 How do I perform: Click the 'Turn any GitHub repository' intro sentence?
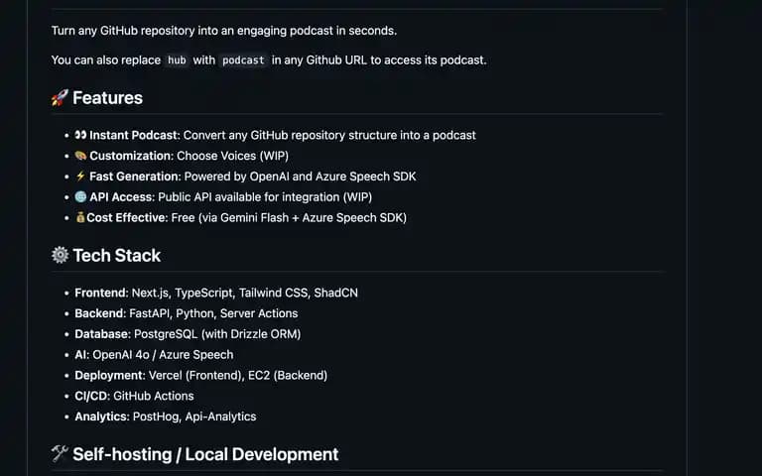(x=224, y=31)
